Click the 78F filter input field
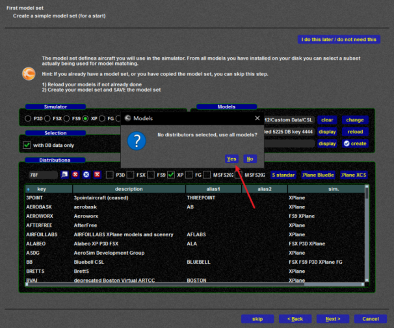Image resolution: width=394 pixels, height=328 pixels. 42,175
